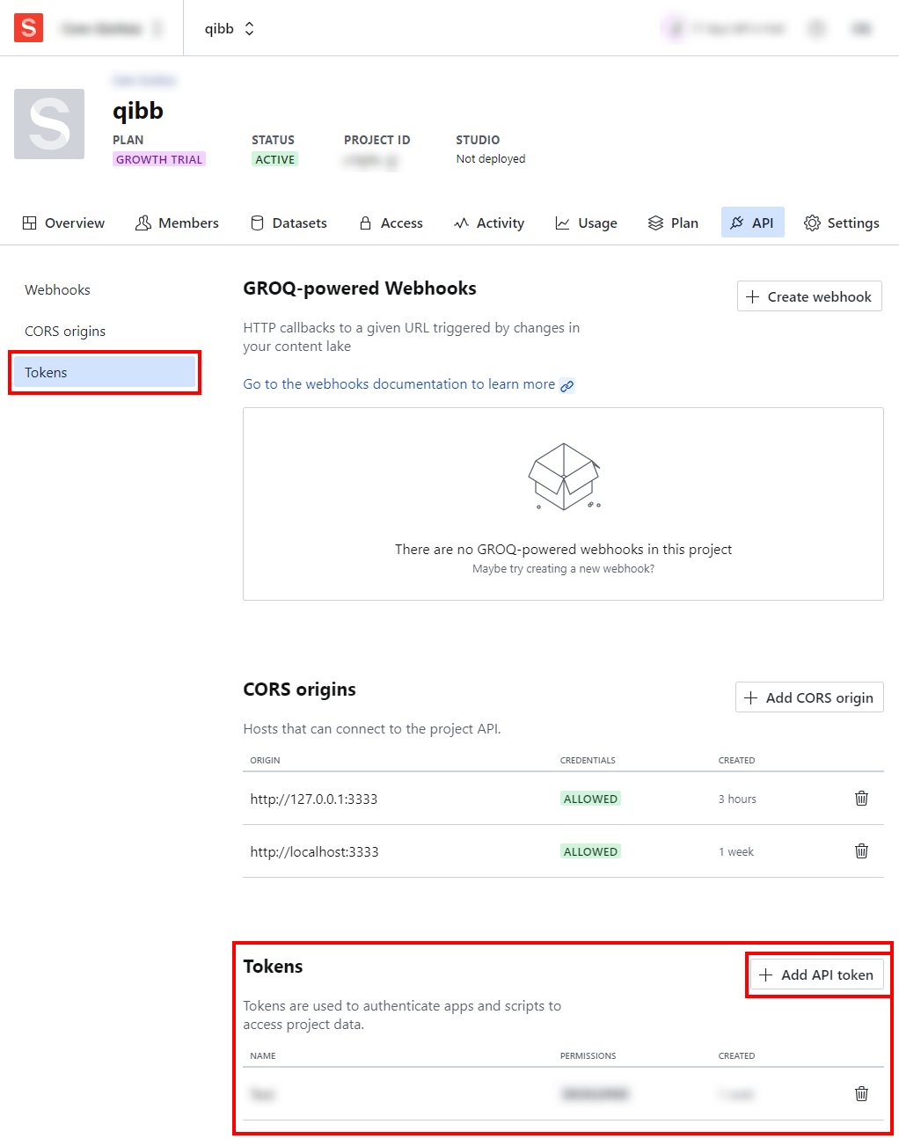Open the qibb project switcher dropdown
This screenshot has height=1146, width=899.
click(230, 29)
